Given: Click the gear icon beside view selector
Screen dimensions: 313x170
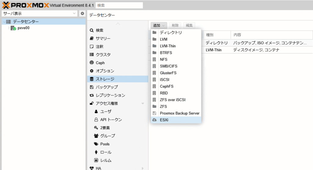Looking at the screenshot, I should point(82,13).
